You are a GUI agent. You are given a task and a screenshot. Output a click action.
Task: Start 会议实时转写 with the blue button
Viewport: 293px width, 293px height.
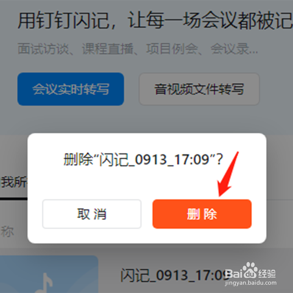click(71, 89)
